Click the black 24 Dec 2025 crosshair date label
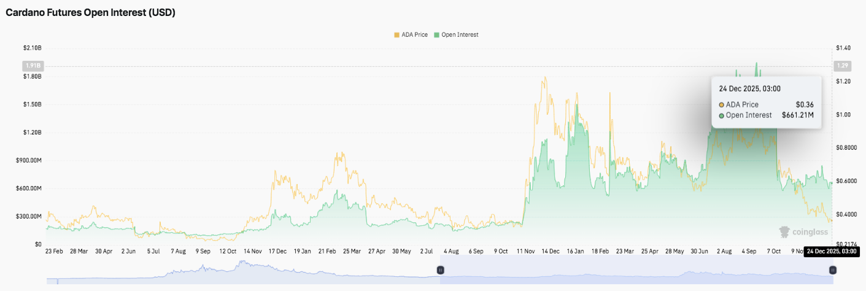 832,251
